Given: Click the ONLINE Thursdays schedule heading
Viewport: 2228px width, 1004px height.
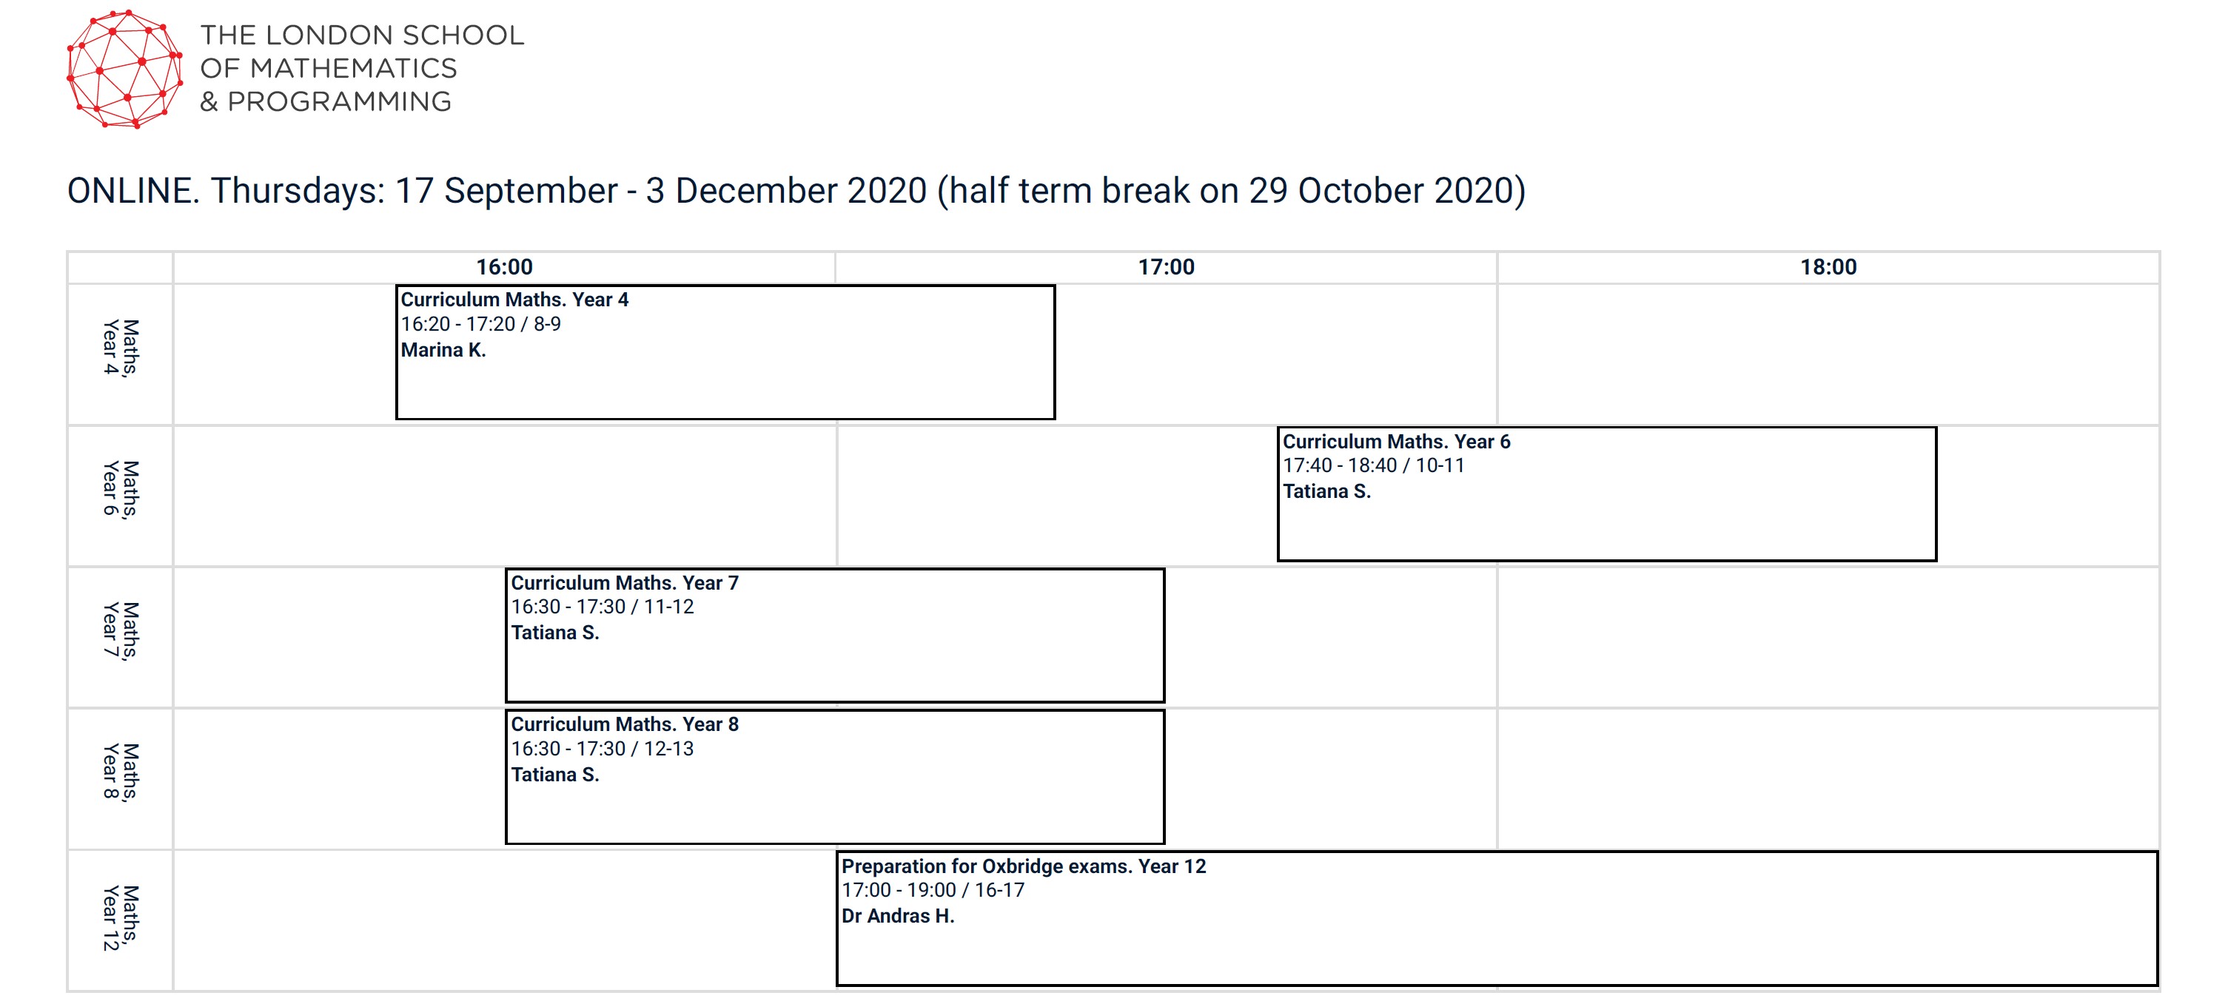Looking at the screenshot, I should pyautogui.click(x=796, y=191).
